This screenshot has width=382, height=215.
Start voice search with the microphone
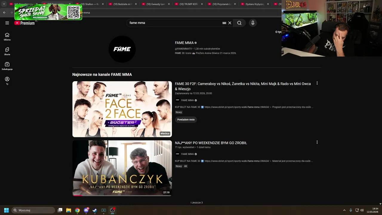[253, 23]
